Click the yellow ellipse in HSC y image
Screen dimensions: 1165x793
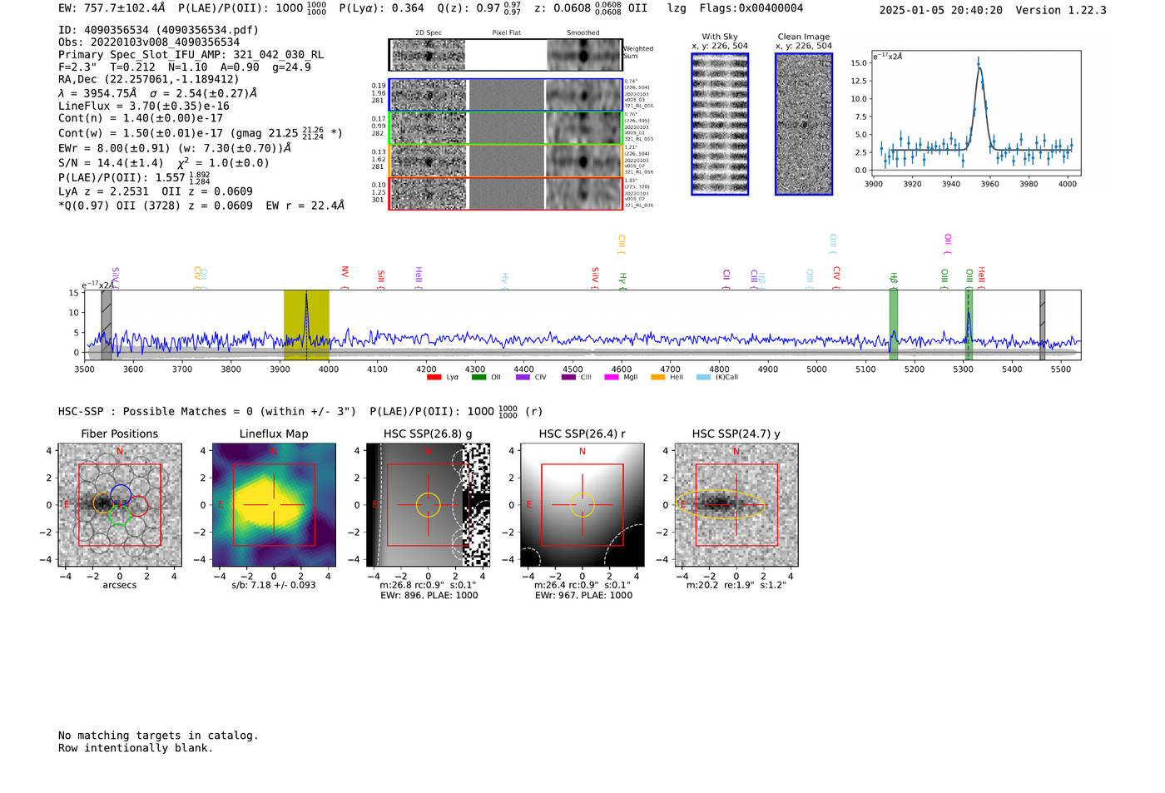coord(721,505)
